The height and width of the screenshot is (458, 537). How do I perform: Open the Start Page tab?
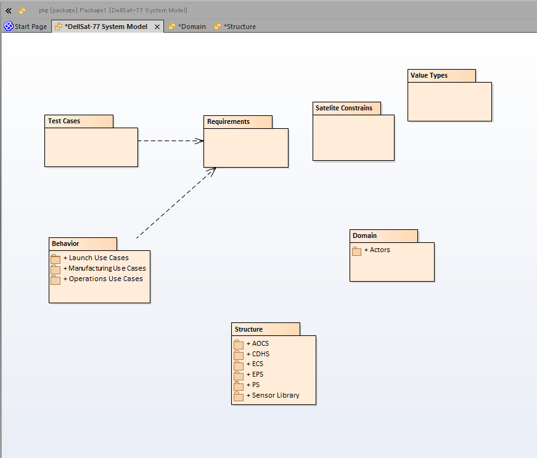click(x=25, y=27)
